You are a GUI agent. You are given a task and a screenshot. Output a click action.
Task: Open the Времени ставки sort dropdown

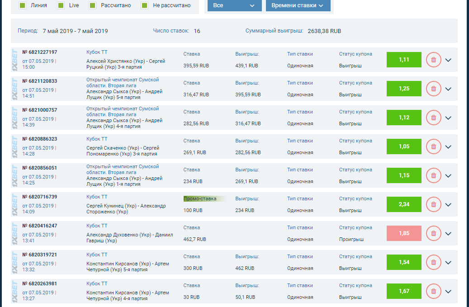[x=298, y=5]
